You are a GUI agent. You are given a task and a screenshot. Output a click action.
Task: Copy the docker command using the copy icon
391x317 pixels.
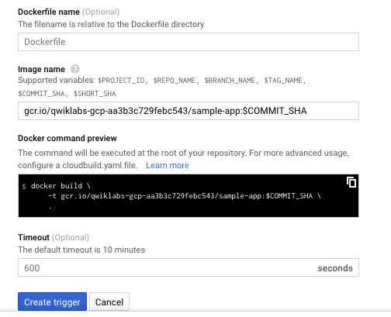click(x=351, y=182)
